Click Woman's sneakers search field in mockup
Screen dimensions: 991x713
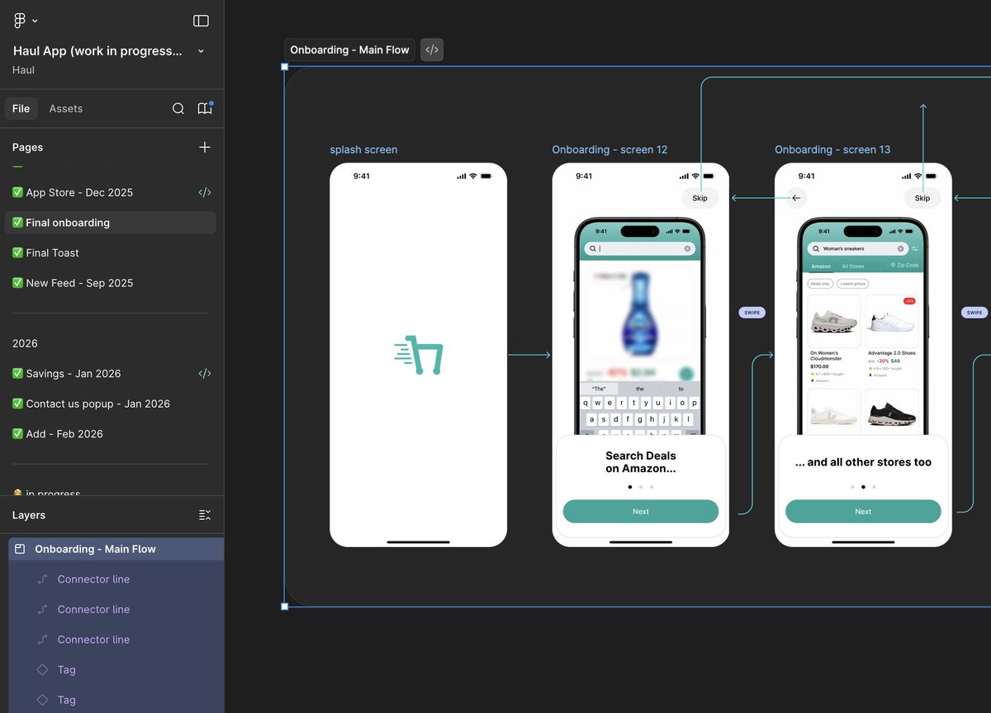858,248
